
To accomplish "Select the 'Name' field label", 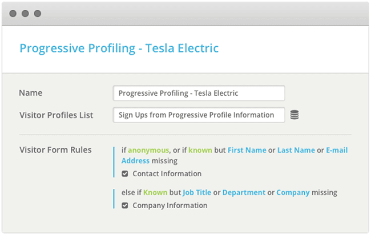I will tap(31, 93).
